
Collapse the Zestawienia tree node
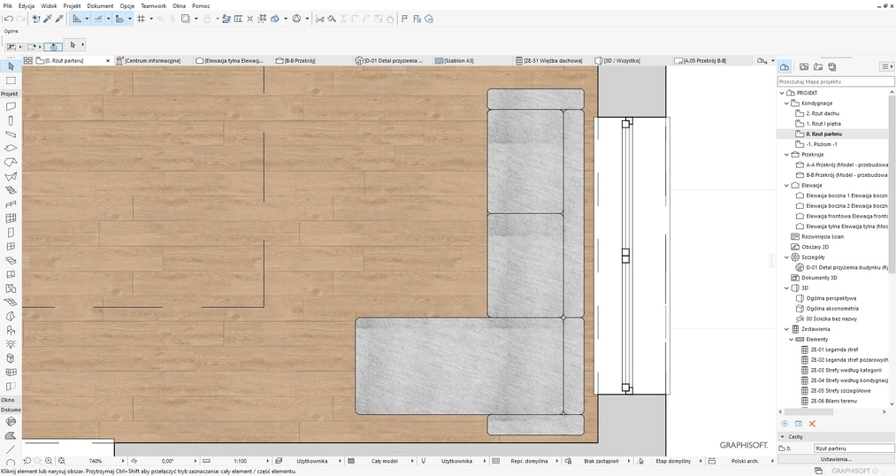(x=786, y=329)
